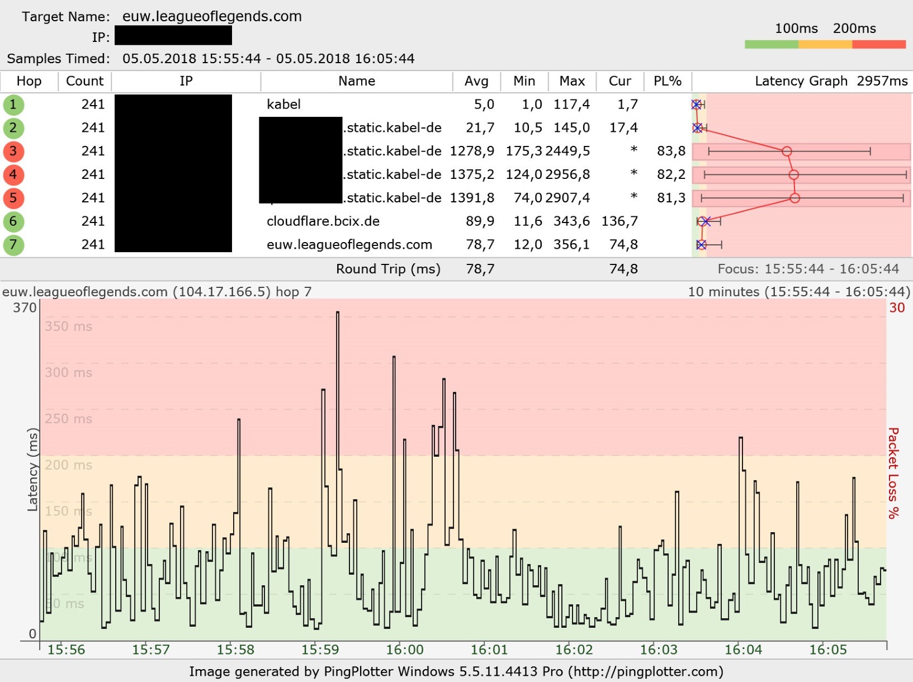The width and height of the screenshot is (913, 682).
Task: Click the green hop 6 circle icon
Action: [x=13, y=221]
